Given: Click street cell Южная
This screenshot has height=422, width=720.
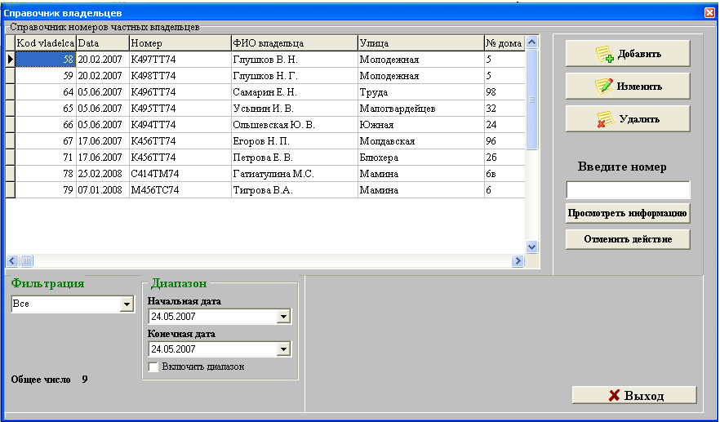Looking at the screenshot, I should point(421,124).
